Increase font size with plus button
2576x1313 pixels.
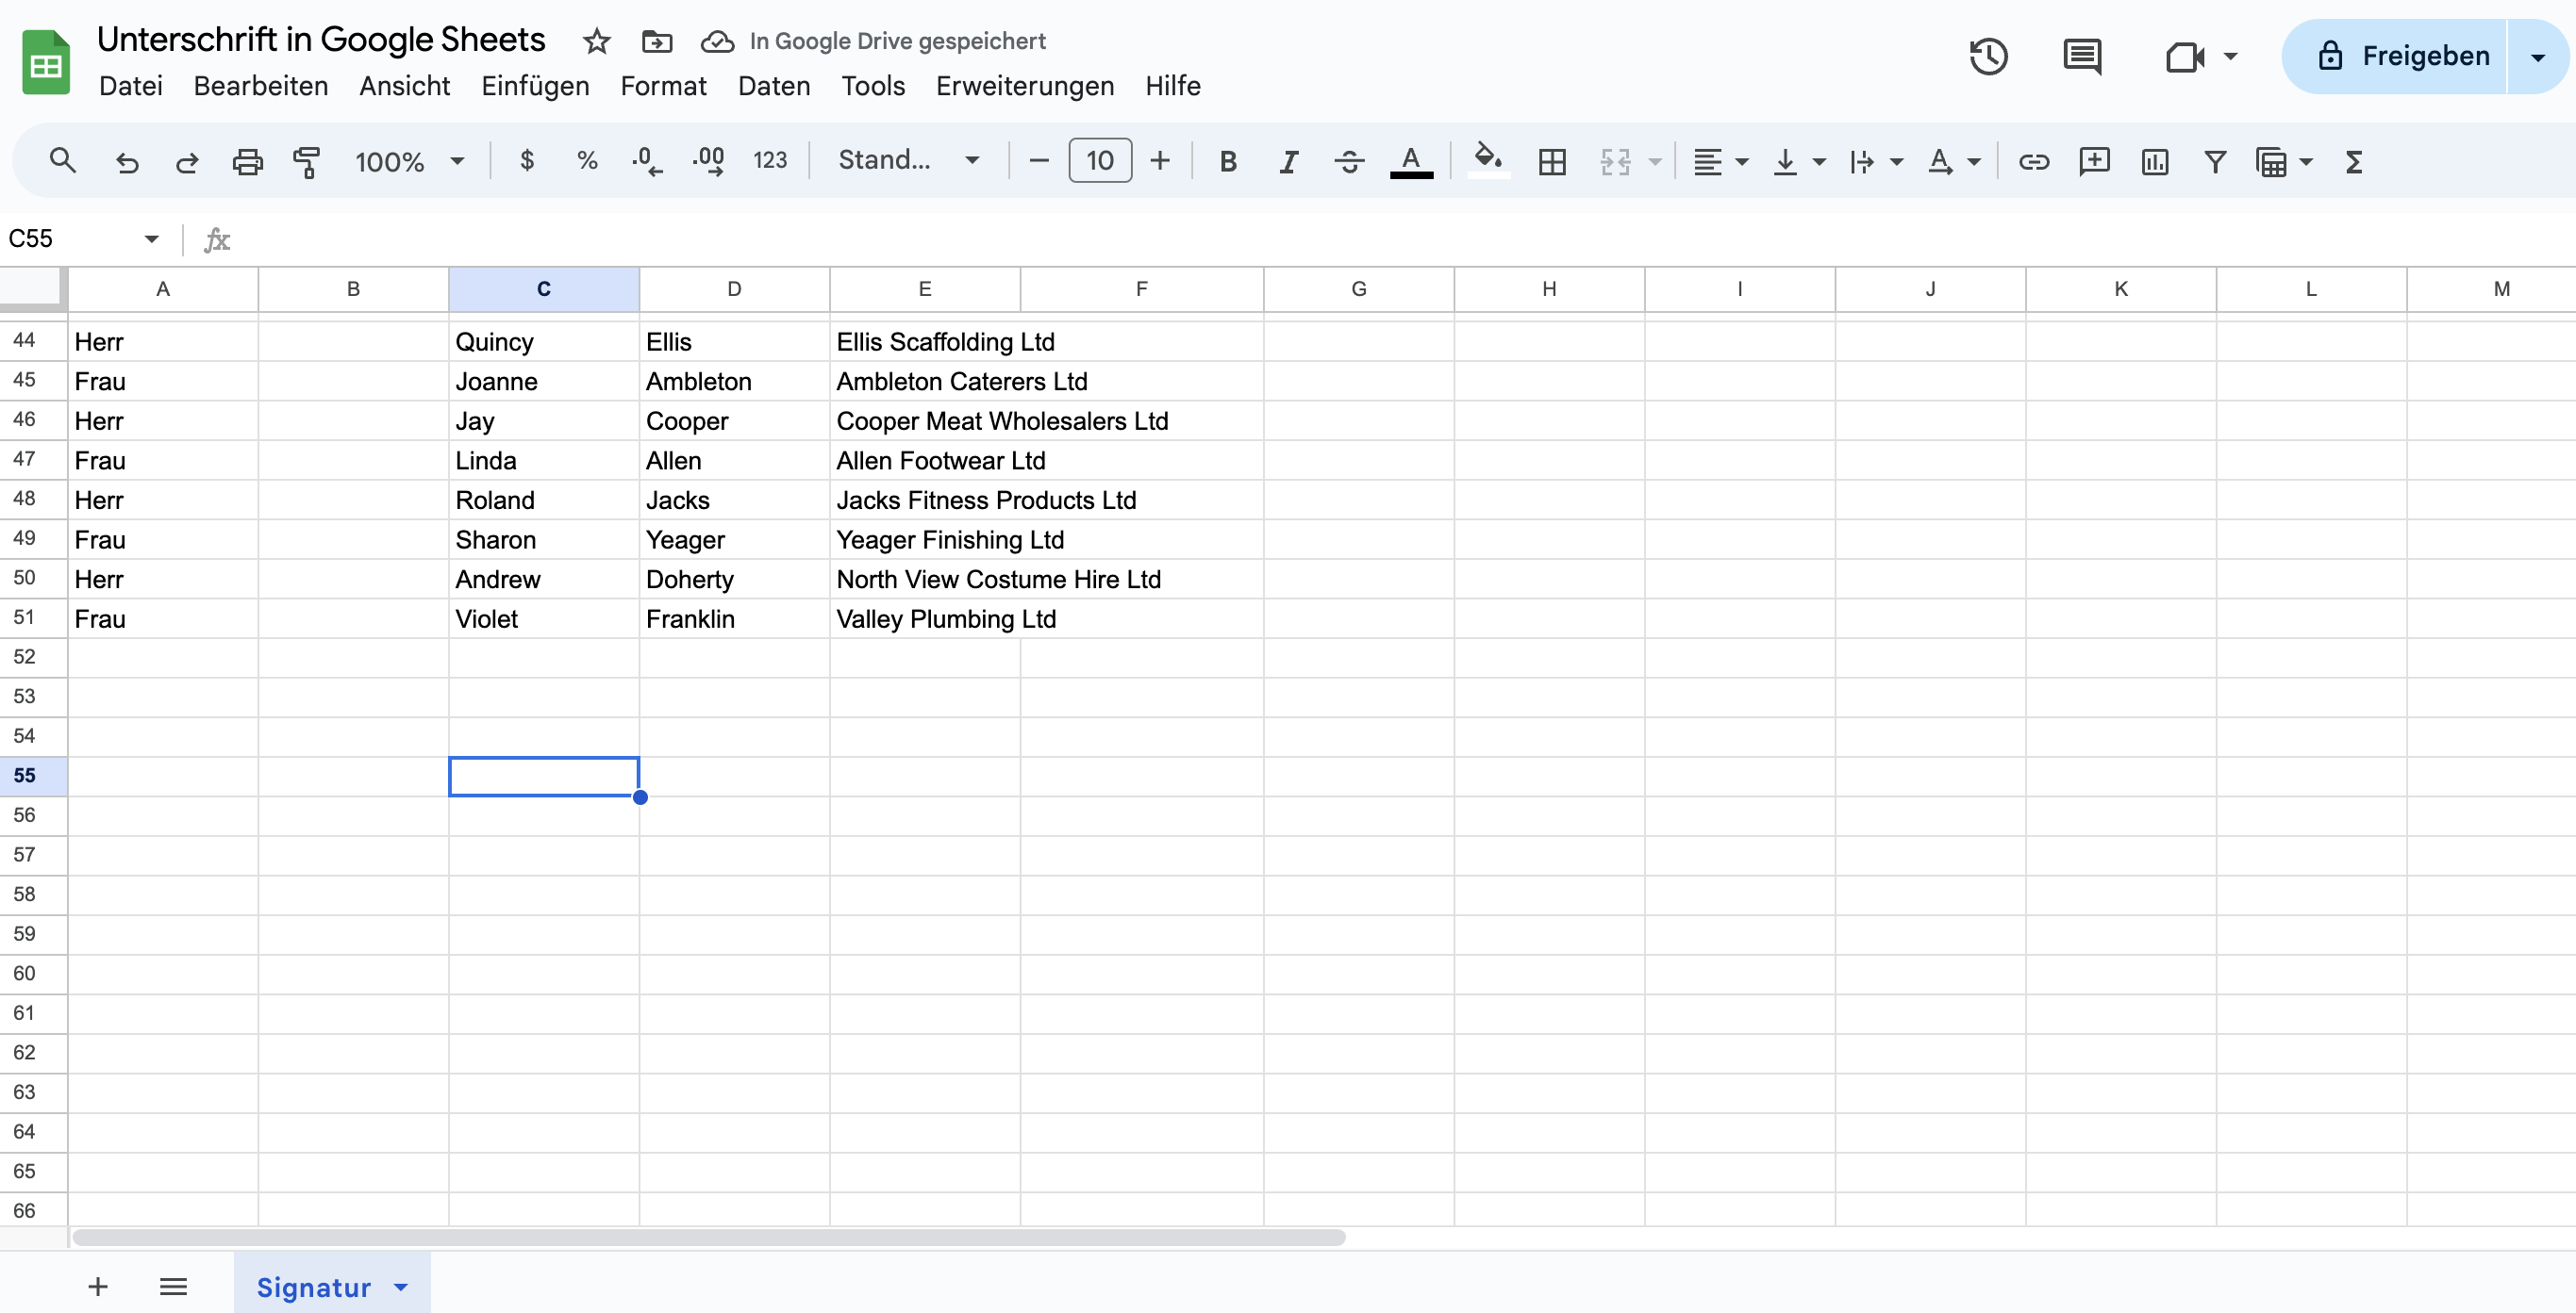(1160, 161)
